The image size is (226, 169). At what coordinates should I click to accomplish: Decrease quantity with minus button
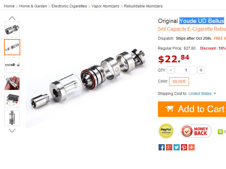[x=171, y=70]
